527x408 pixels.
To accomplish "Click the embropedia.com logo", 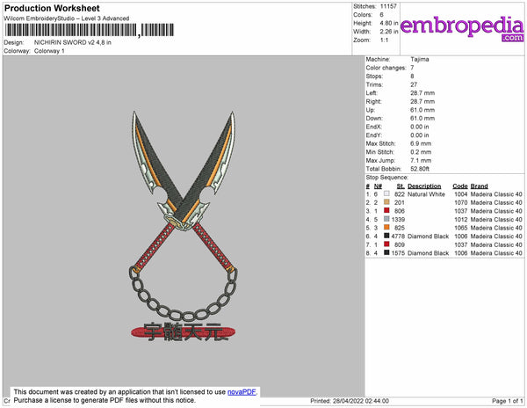I will tap(462, 28).
